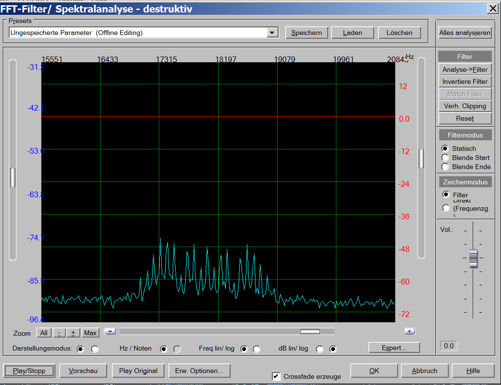The height and width of the screenshot is (385, 501).
Task: Click horizontal scroll minus icon
Action: tap(110, 331)
